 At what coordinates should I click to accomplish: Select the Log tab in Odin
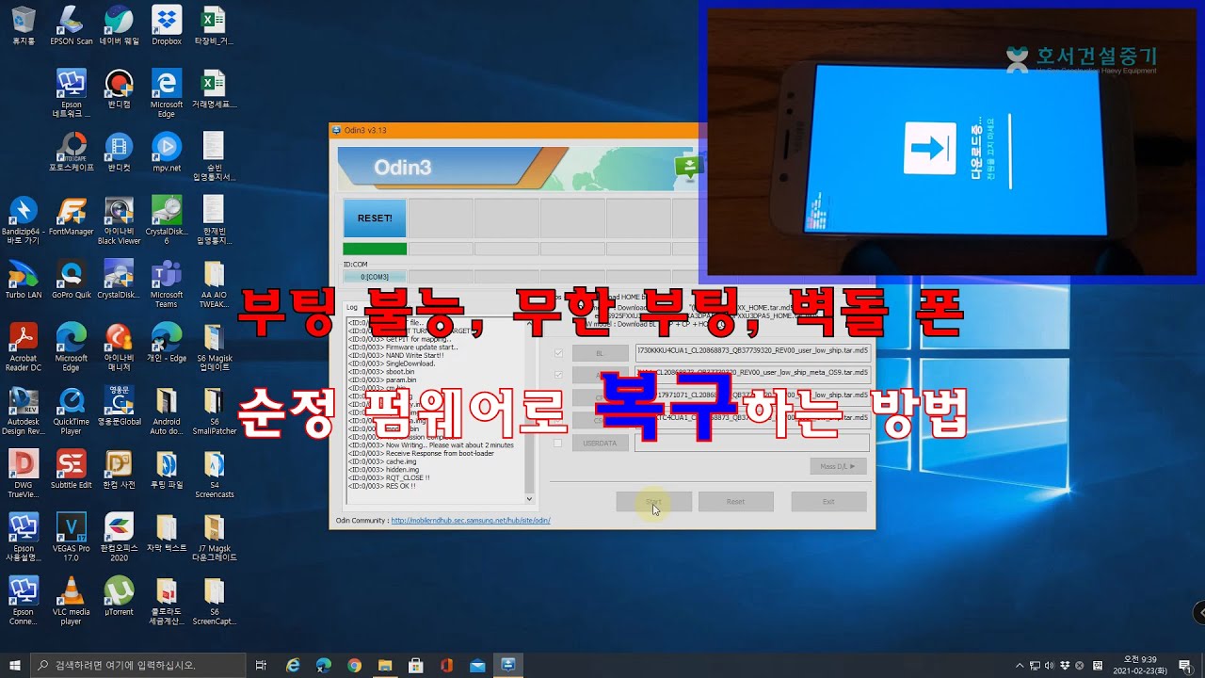coord(351,307)
